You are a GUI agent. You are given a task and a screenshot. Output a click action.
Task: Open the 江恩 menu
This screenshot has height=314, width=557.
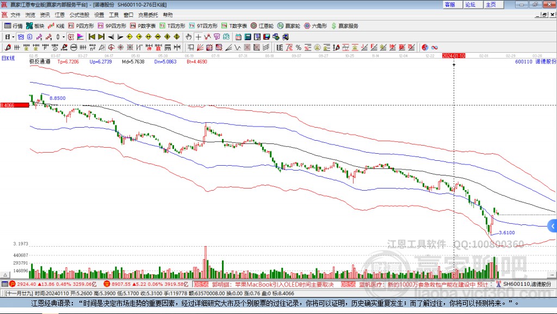pyautogui.click(x=60, y=15)
